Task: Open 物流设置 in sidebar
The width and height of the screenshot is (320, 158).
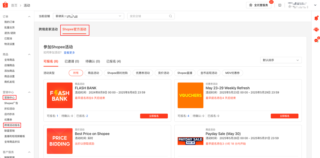Action: [x=9, y=44]
